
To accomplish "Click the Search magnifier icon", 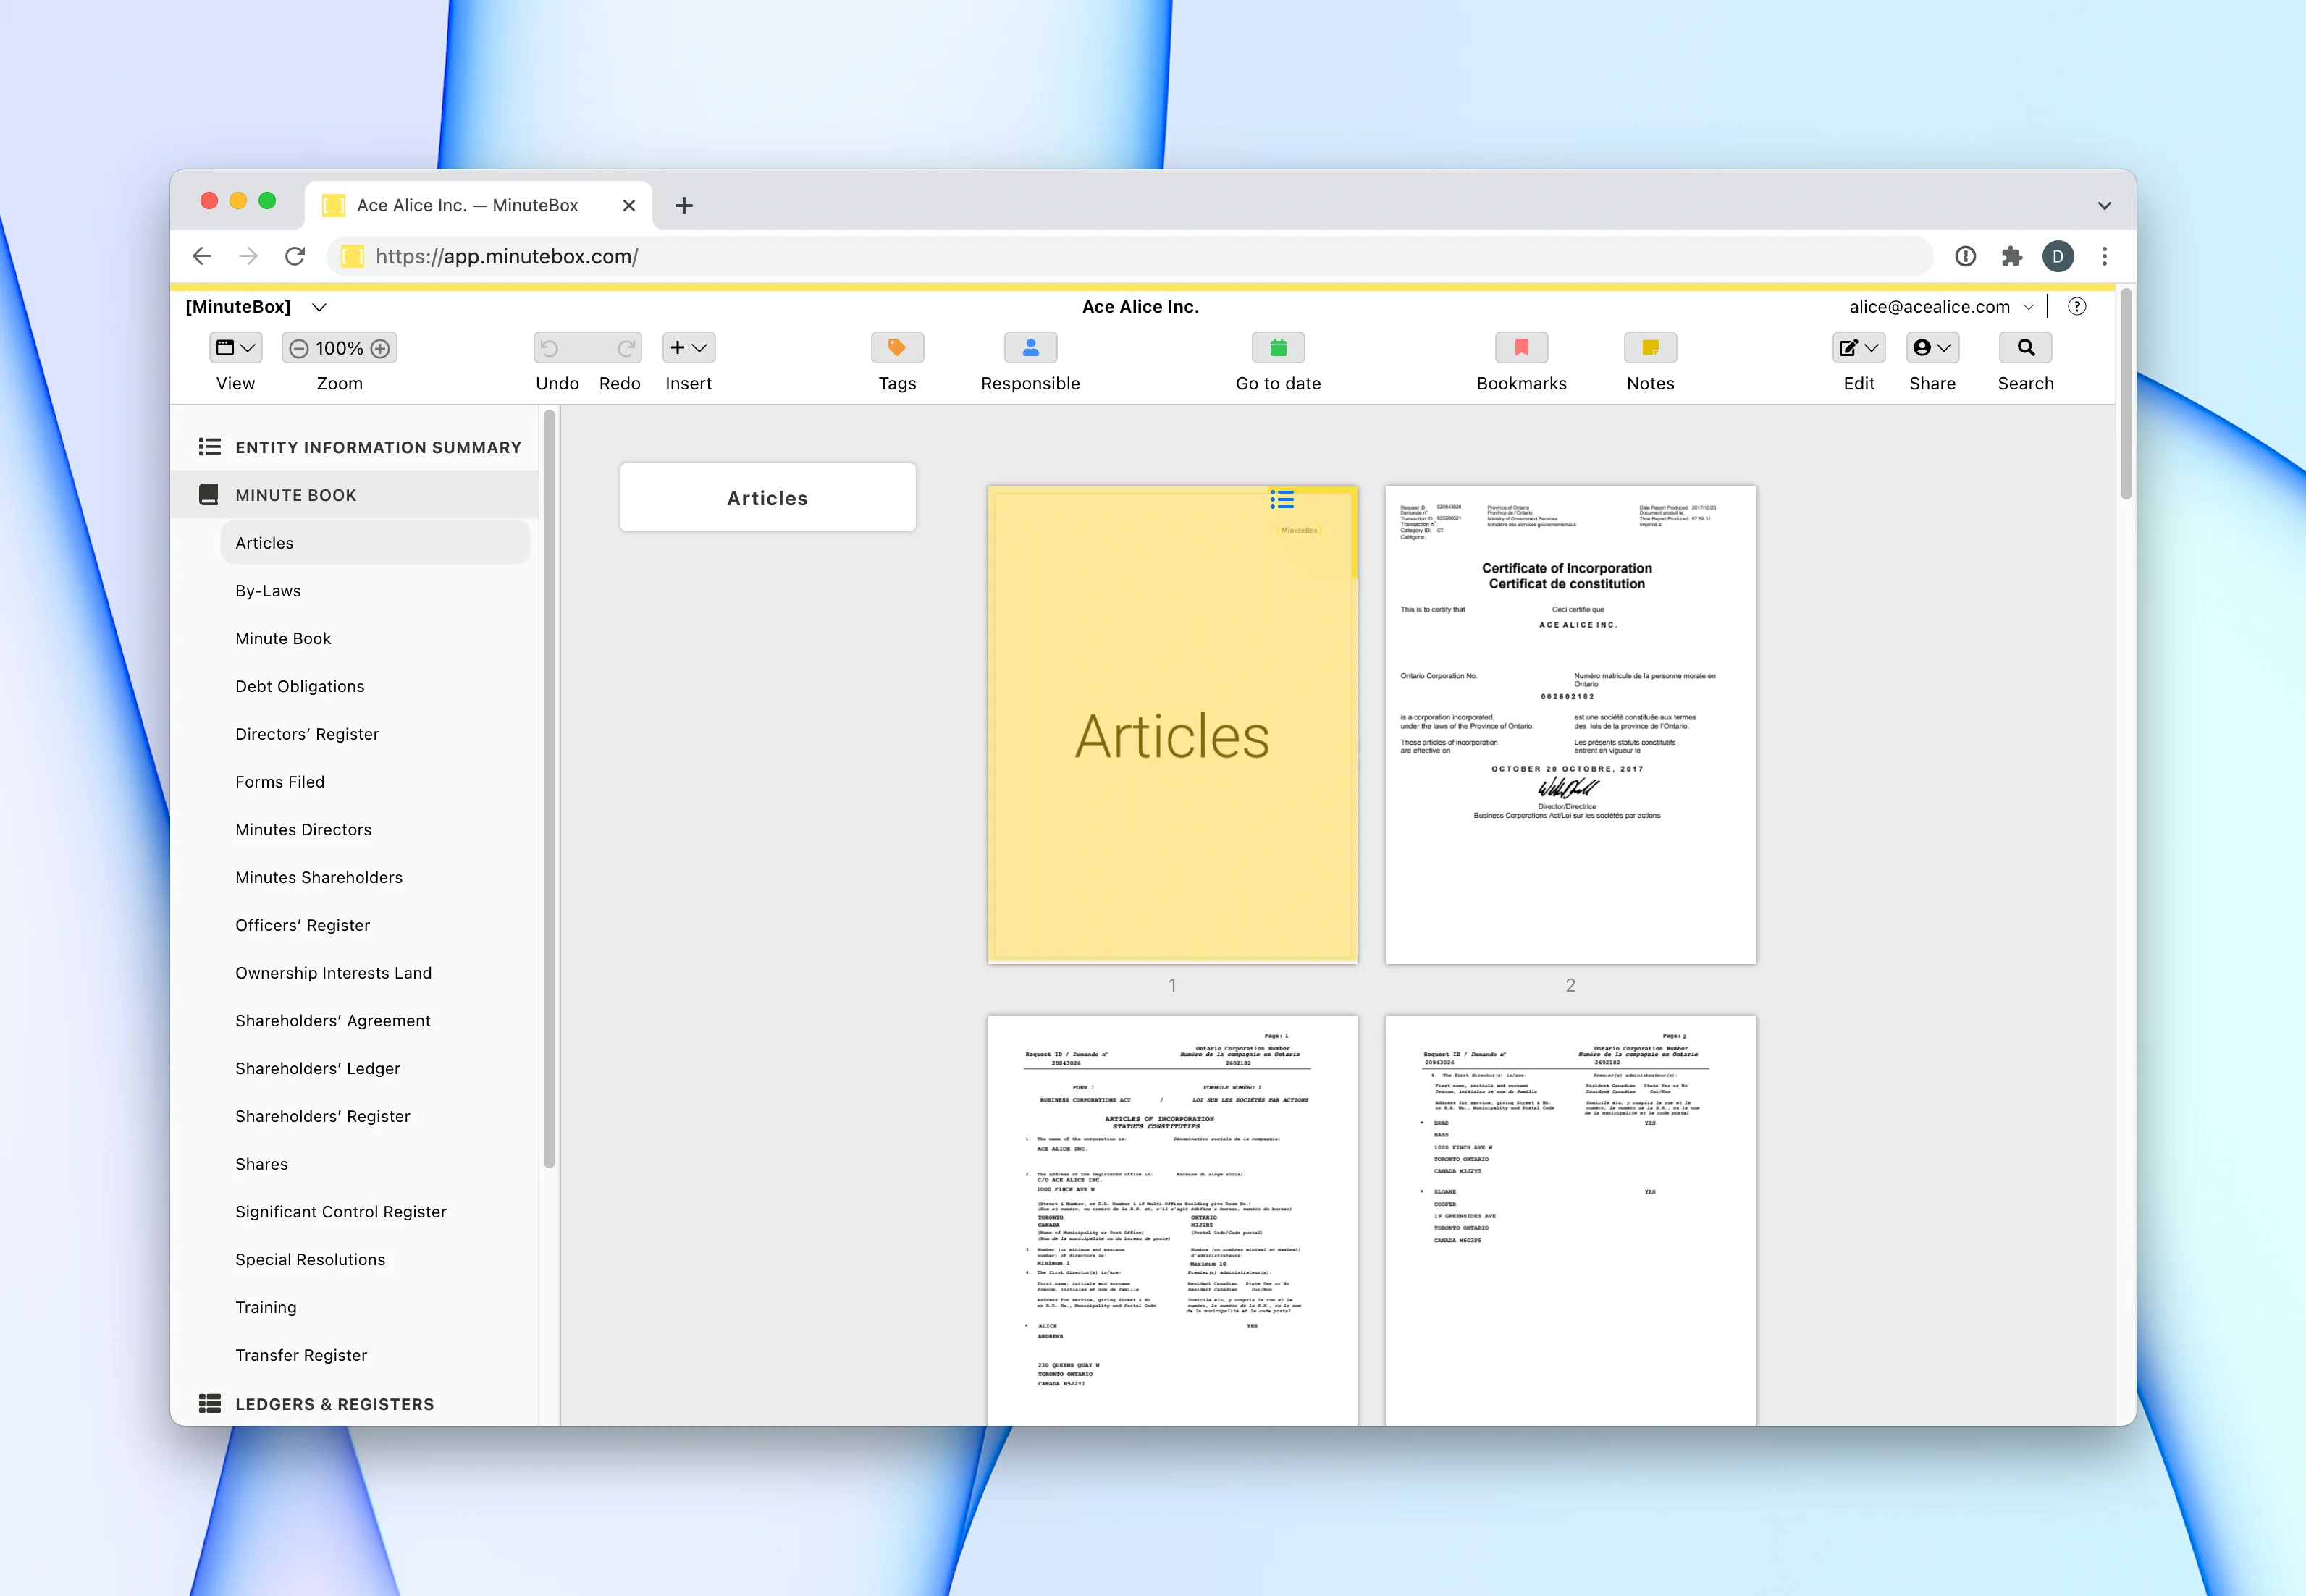I will (x=2024, y=348).
